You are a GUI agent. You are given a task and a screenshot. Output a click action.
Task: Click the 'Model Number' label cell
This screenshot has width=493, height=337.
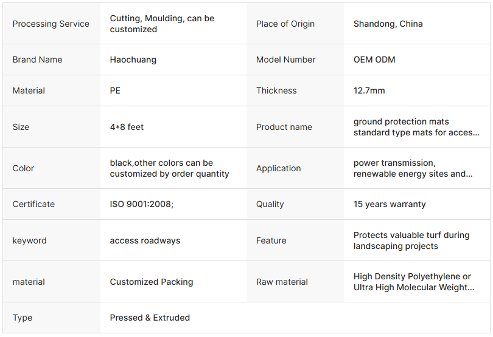(286, 60)
